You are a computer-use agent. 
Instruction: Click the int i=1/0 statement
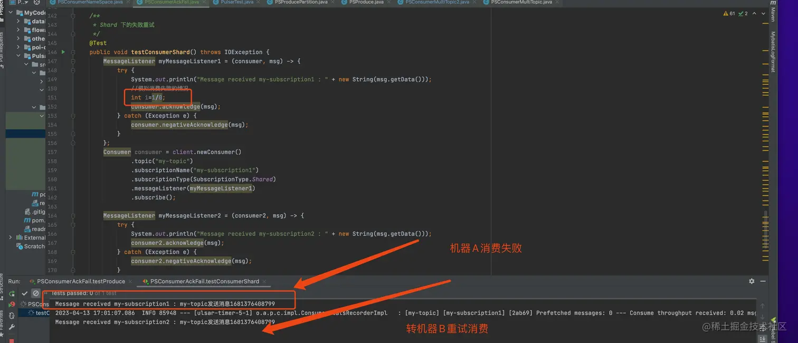pyautogui.click(x=148, y=98)
